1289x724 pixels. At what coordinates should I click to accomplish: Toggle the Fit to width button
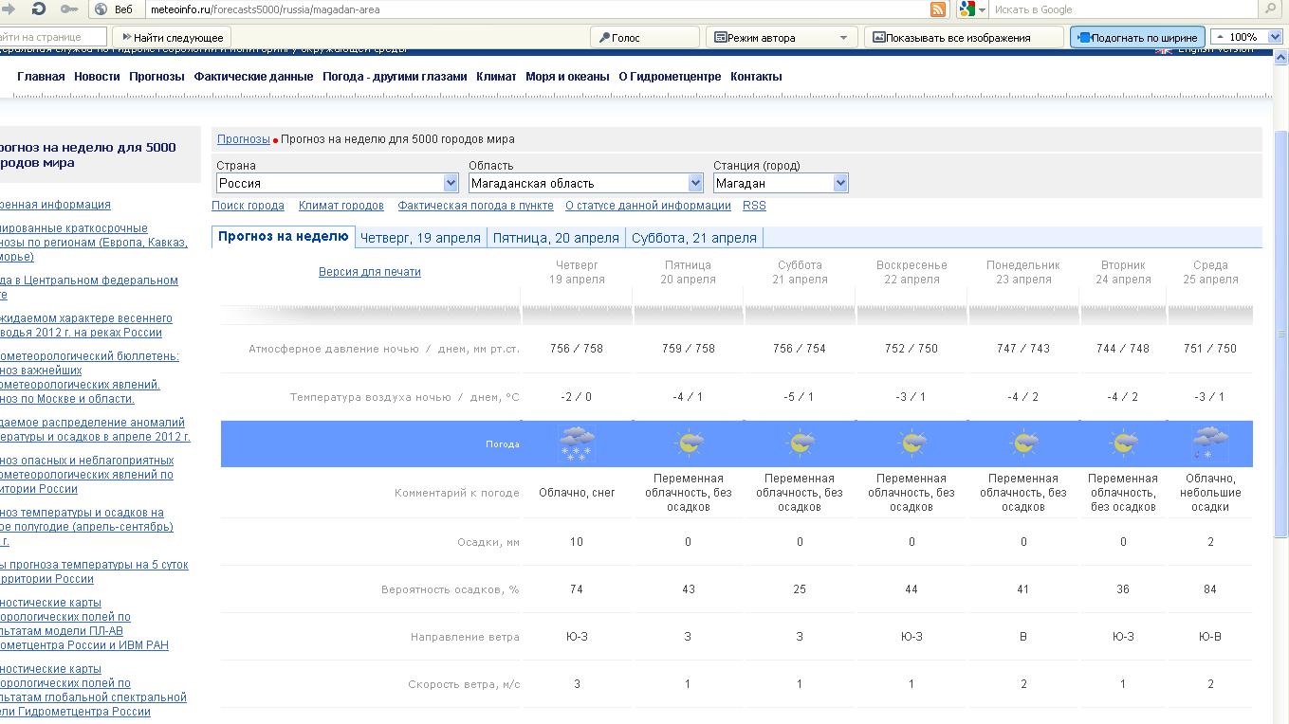pos(1137,38)
